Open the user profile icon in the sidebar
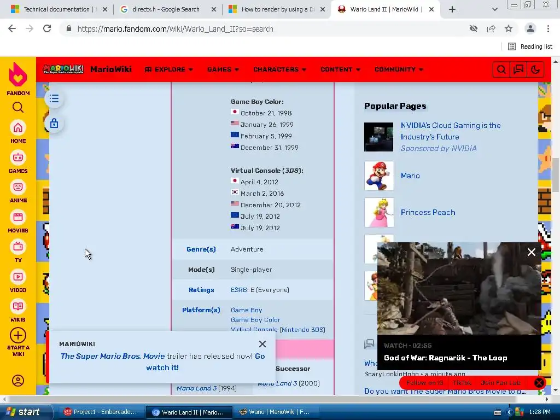 coord(18,381)
